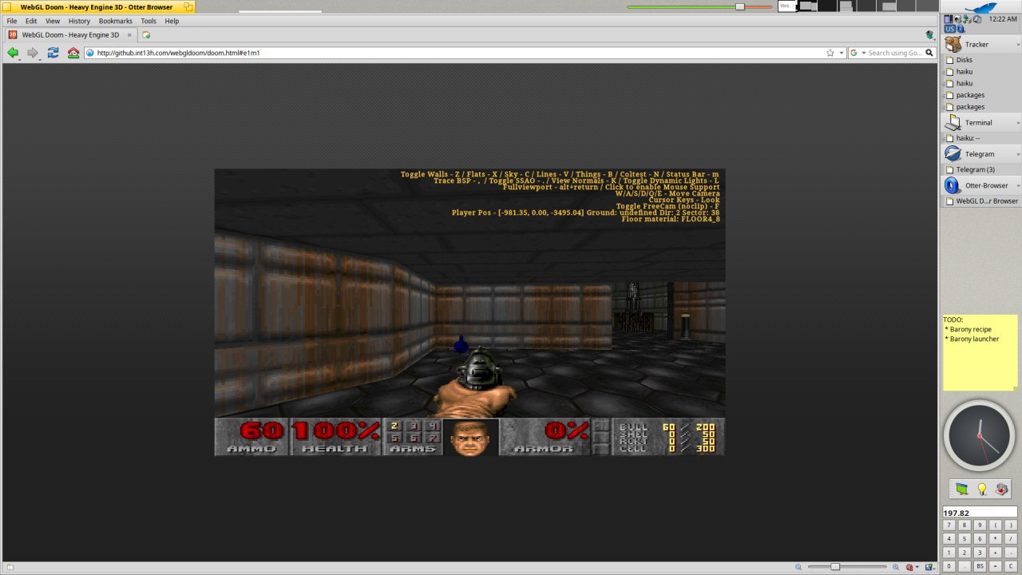The height and width of the screenshot is (575, 1022).
Task: Click the yellow TODO sticky note
Action: pos(980,352)
